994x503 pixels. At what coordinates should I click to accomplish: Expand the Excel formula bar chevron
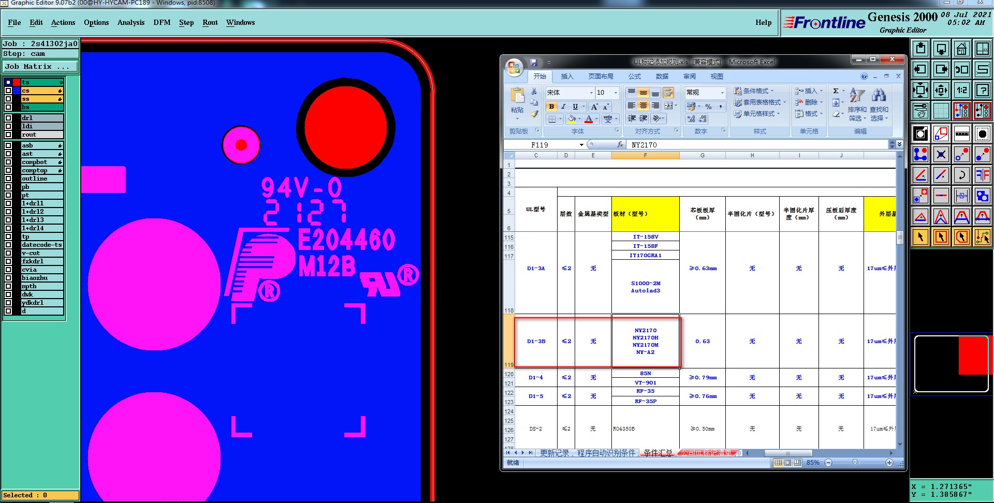coord(900,144)
